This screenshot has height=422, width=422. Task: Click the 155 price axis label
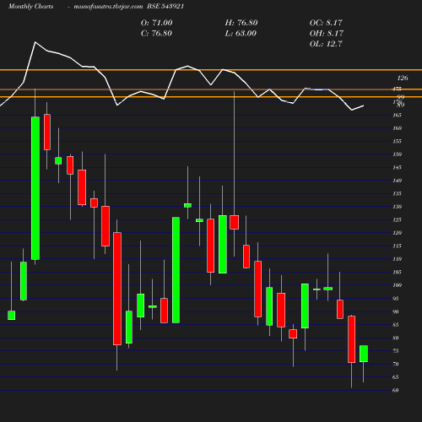pos(397,141)
